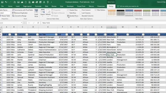Select the red table style swatch
Screen dimensions: 166x93
(138, 13)
